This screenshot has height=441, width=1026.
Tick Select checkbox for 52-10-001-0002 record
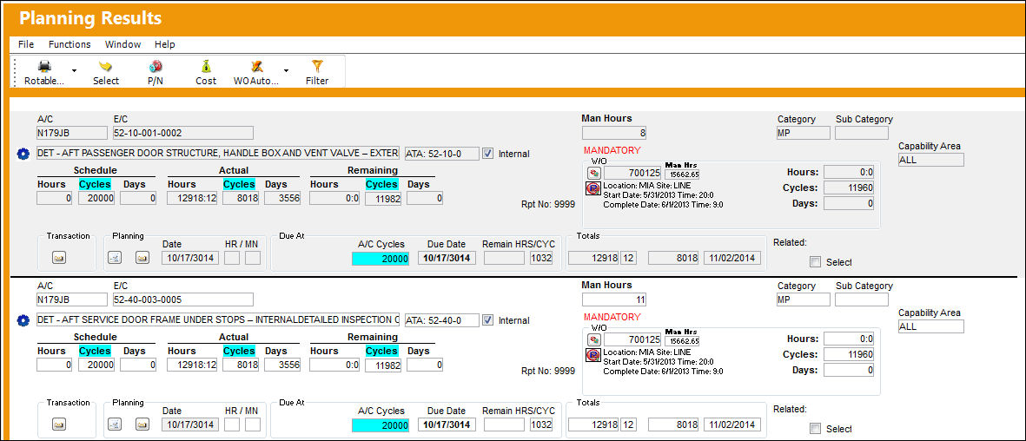click(x=815, y=261)
